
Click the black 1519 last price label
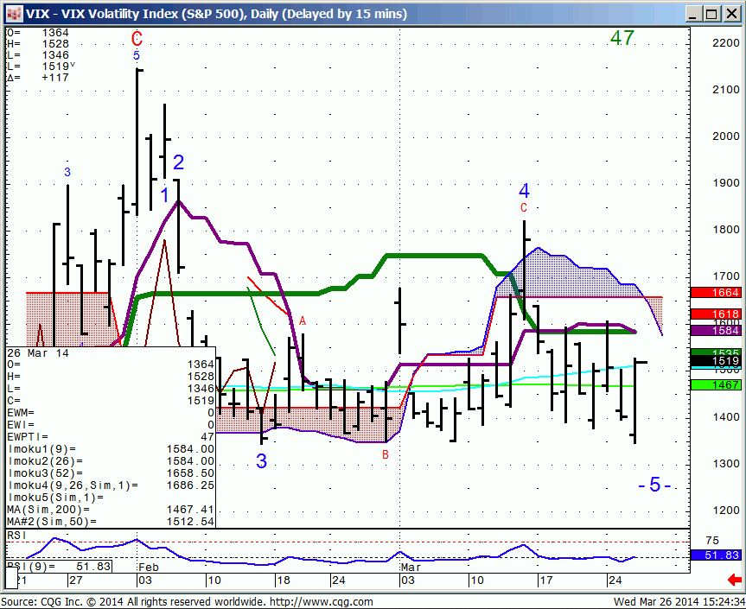coord(716,361)
